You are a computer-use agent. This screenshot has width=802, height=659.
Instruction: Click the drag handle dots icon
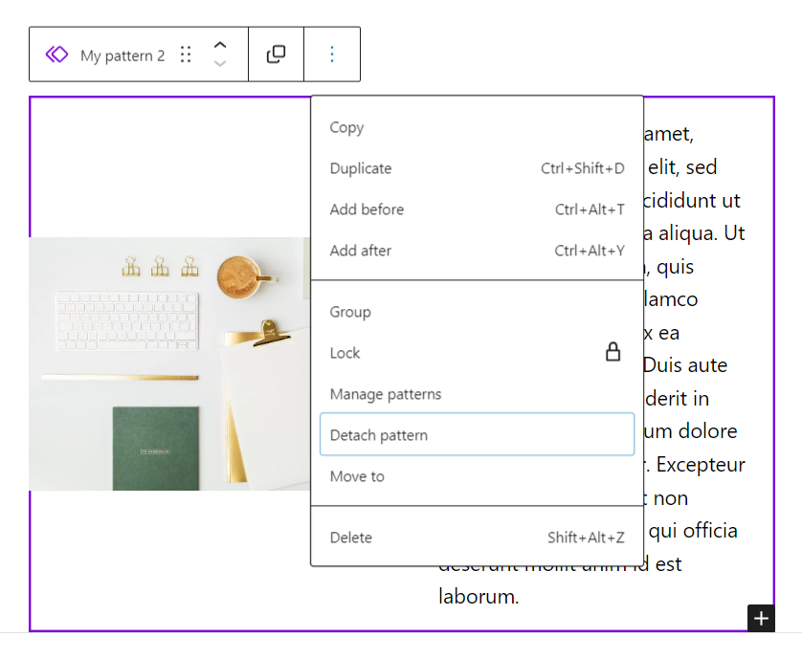click(x=186, y=55)
